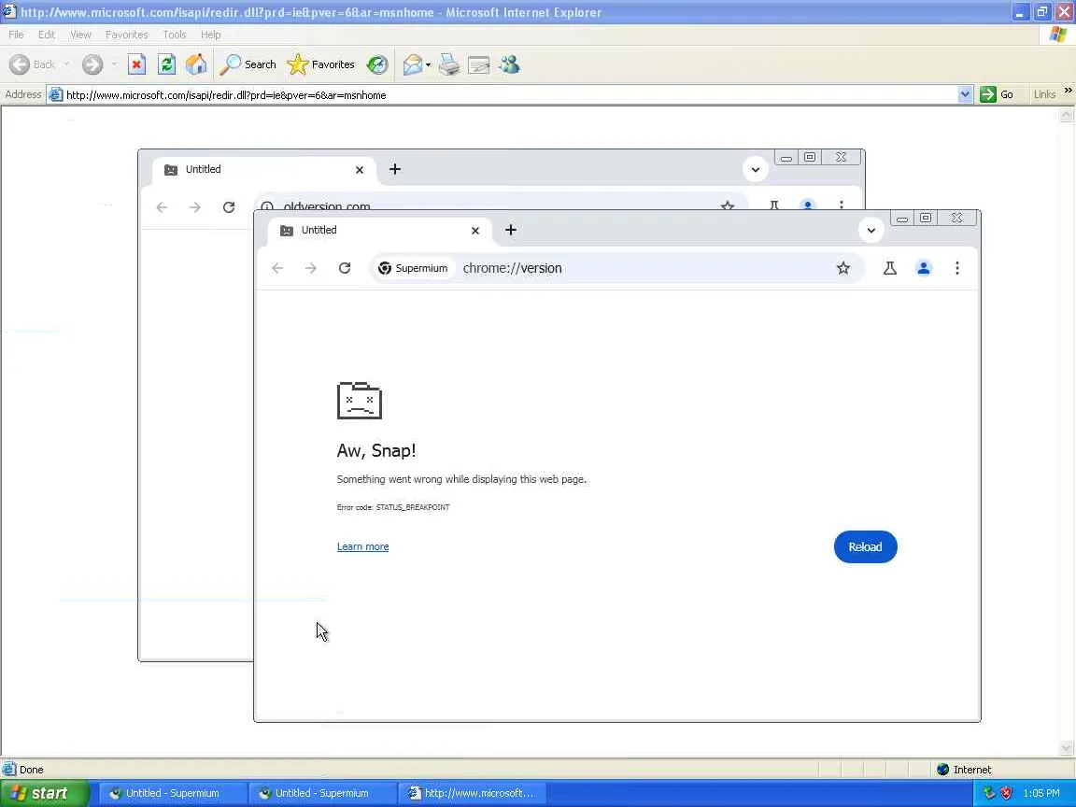Click the IE vertical scrollbar up arrow
The width and height of the screenshot is (1076, 807).
[1067, 115]
